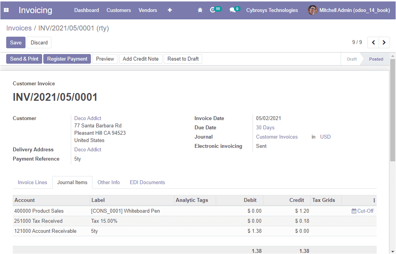Open the Dashboard menu

[x=87, y=10]
